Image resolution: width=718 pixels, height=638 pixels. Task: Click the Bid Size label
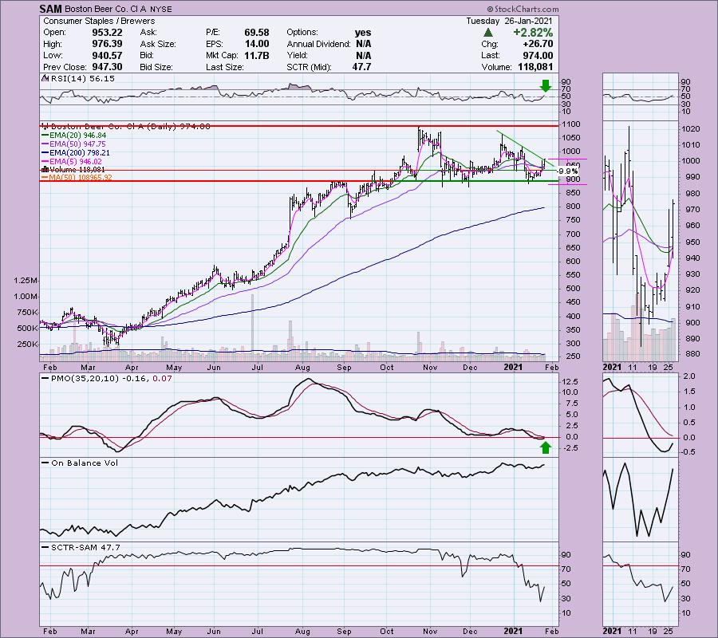(156, 67)
